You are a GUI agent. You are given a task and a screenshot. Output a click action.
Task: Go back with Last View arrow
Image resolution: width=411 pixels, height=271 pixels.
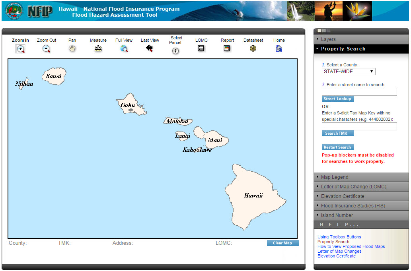[150, 48]
